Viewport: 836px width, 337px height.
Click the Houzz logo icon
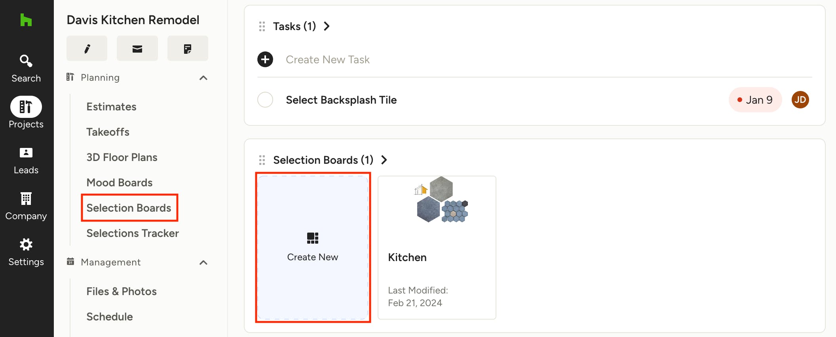pyautogui.click(x=26, y=20)
